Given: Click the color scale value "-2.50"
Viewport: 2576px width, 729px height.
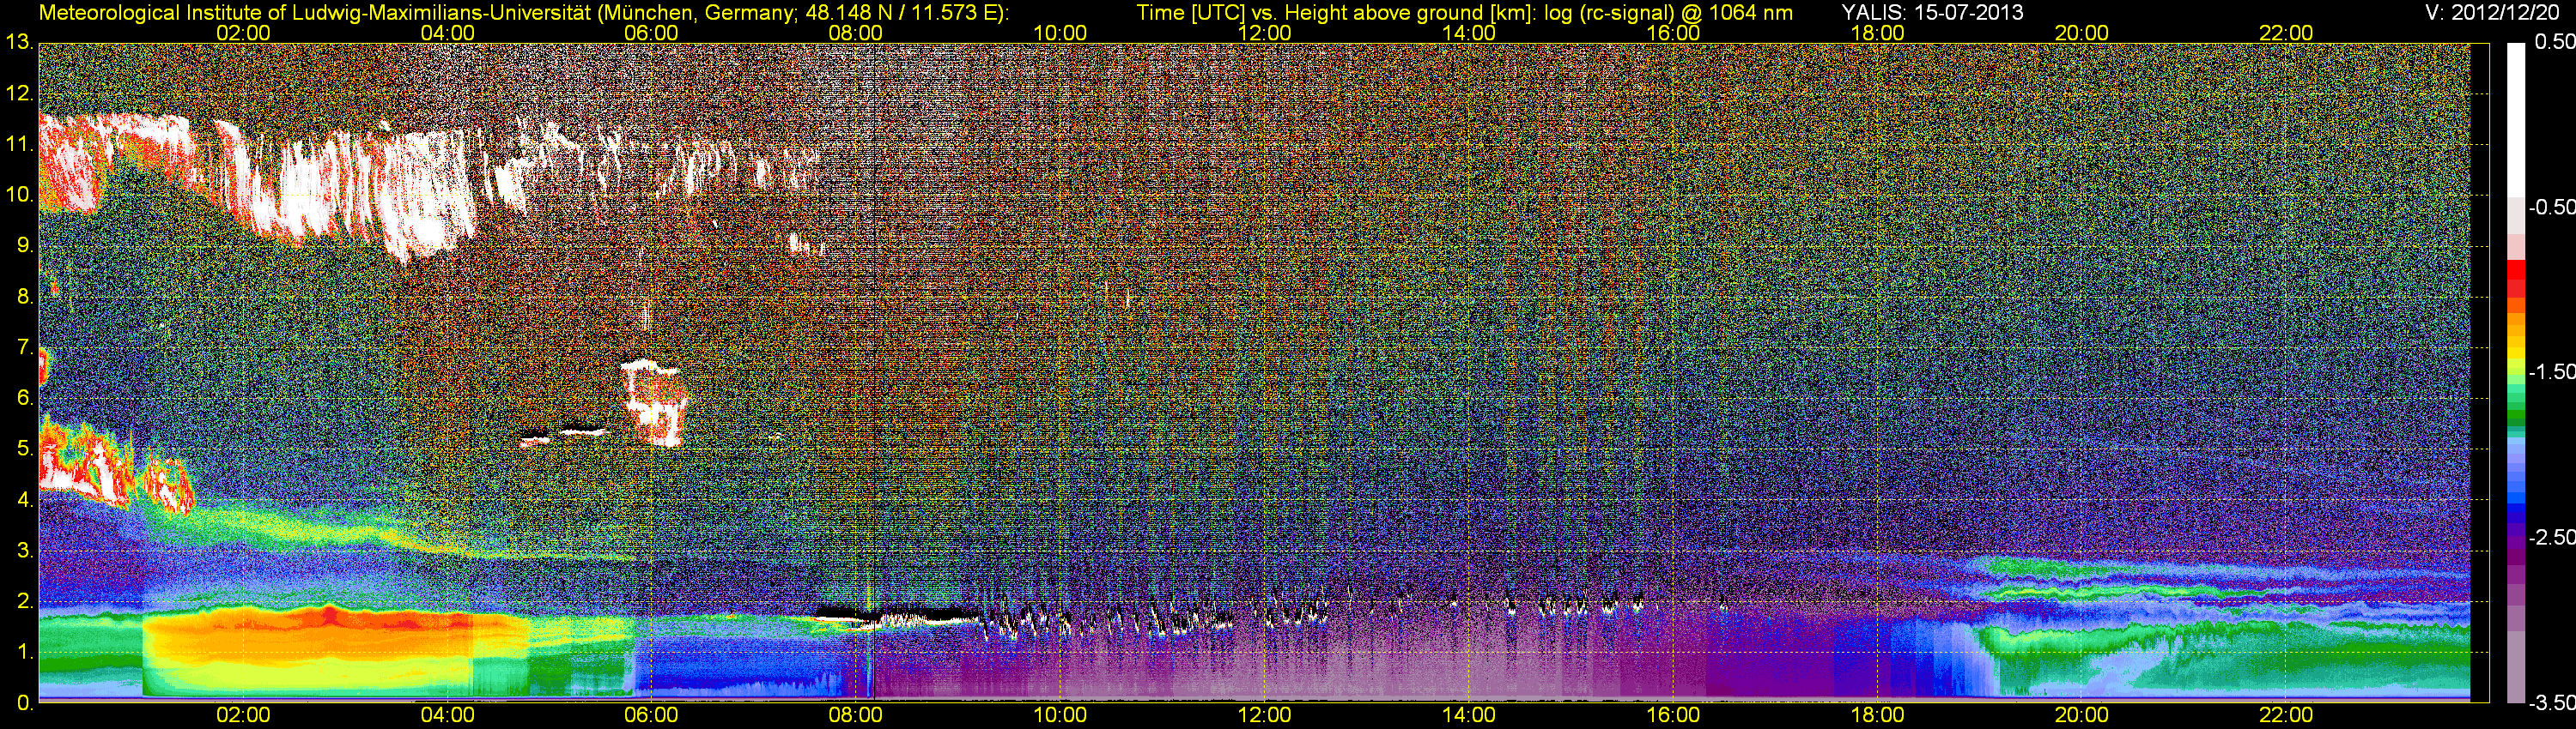Looking at the screenshot, I should tap(2550, 537).
